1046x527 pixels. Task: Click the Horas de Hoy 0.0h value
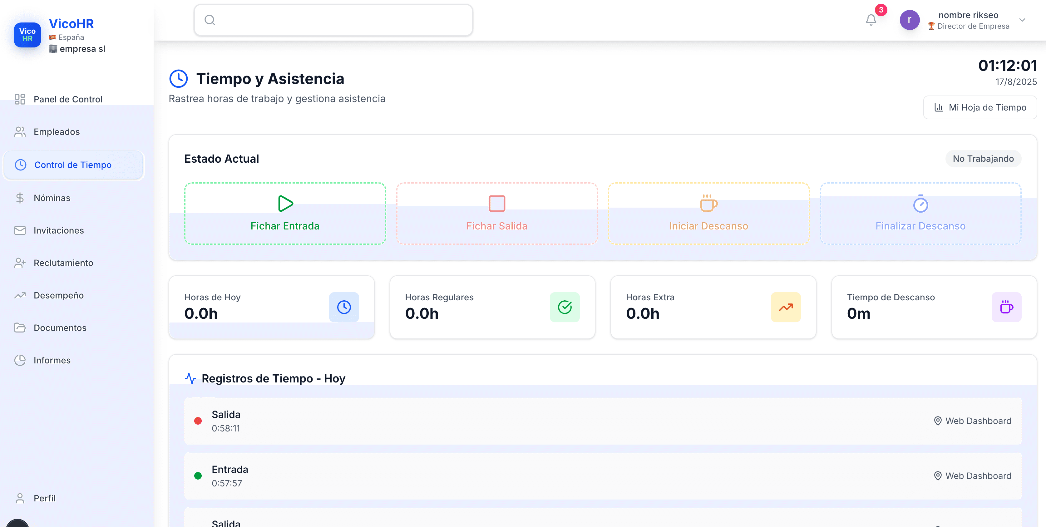(201, 313)
